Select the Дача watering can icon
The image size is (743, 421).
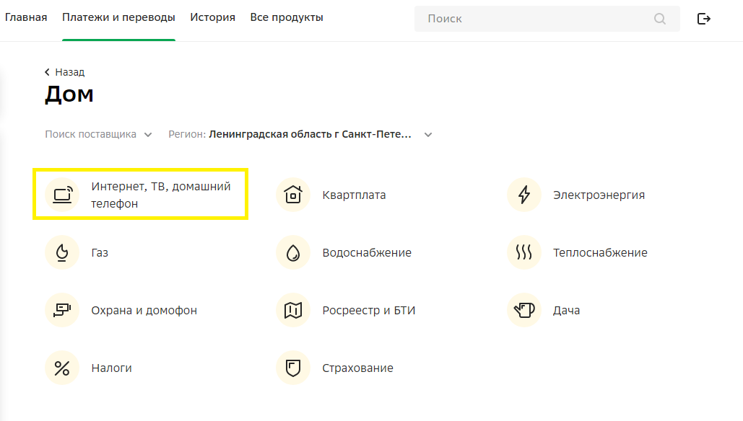[524, 310]
